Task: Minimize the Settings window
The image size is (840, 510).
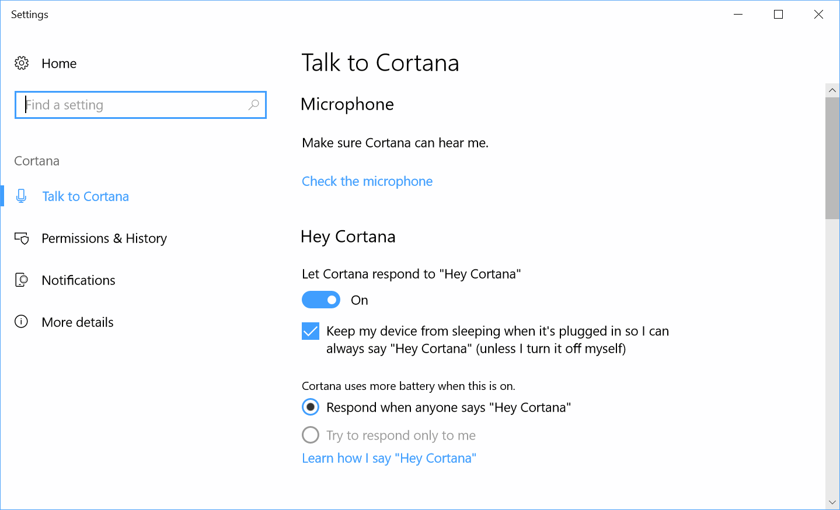Action: 738,14
